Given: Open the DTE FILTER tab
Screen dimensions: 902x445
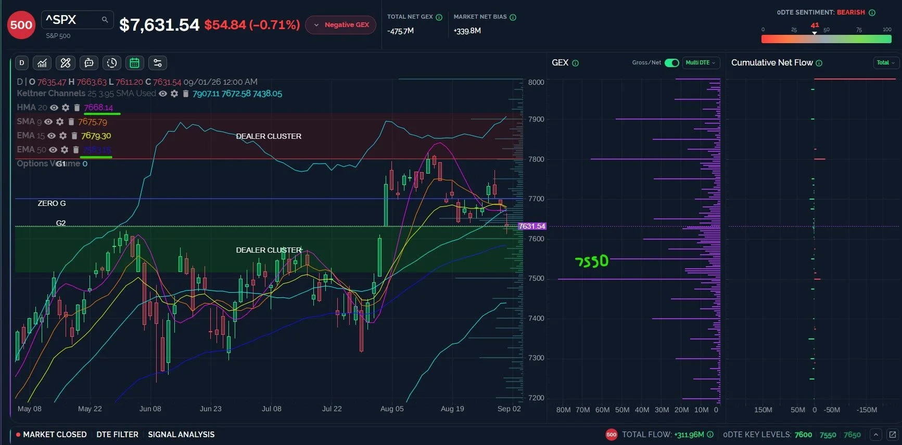Looking at the screenshot, I should pyautogui.click(x=118, y=435).
